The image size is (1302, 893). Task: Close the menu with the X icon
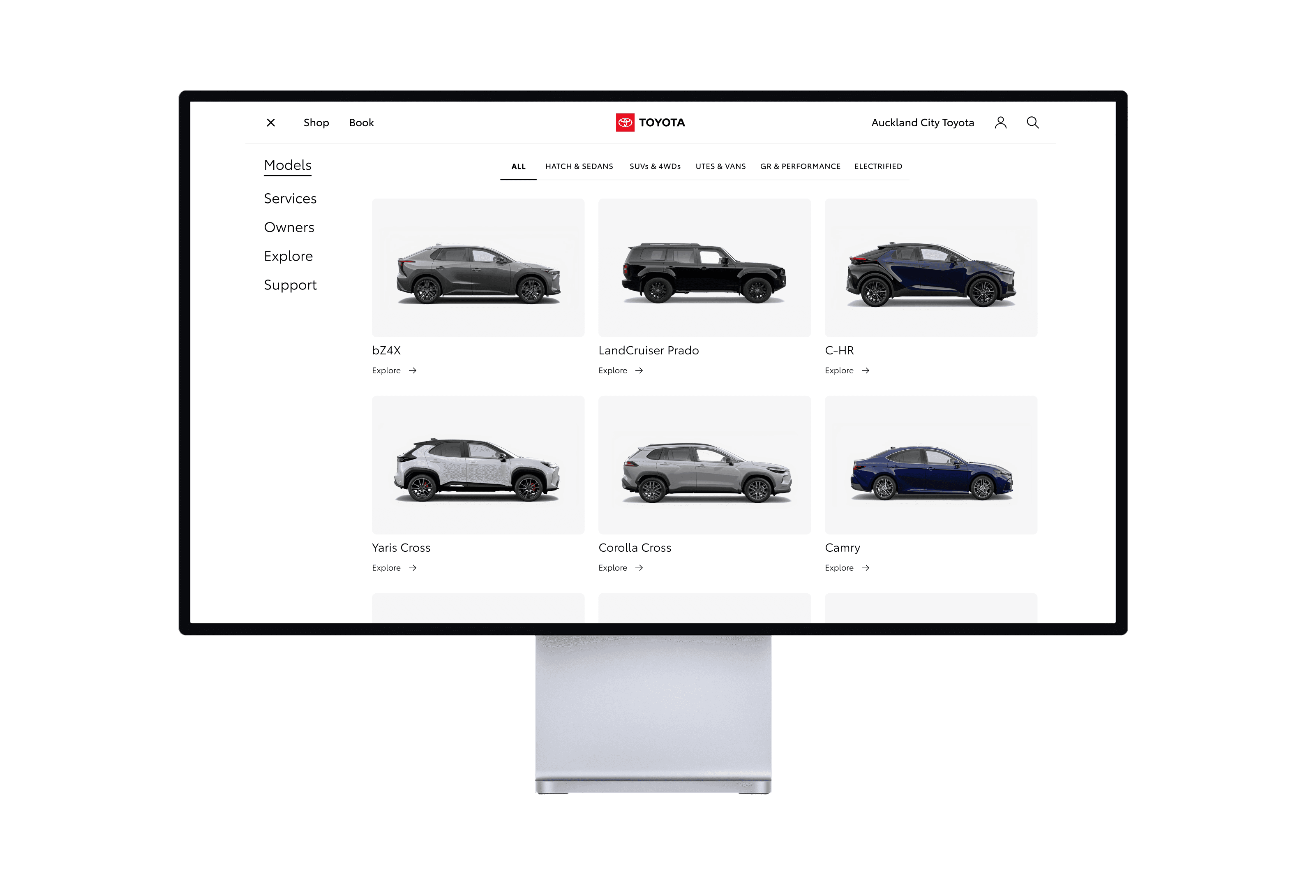click(x=270, y=122)
